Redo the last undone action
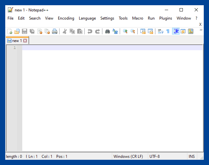This screenshot has width=209, height=165. [97, 32]
